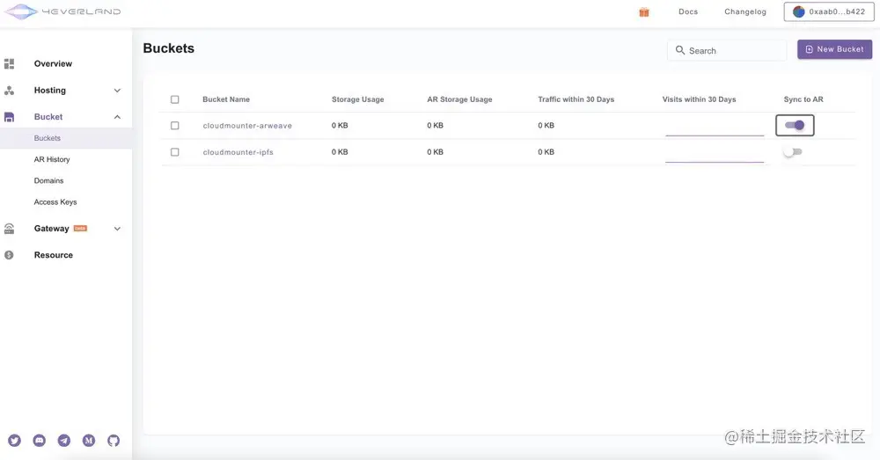Click the Bucket sidebar icon
880x460 pixels.
pyautogui.click(x=9, y=117)
